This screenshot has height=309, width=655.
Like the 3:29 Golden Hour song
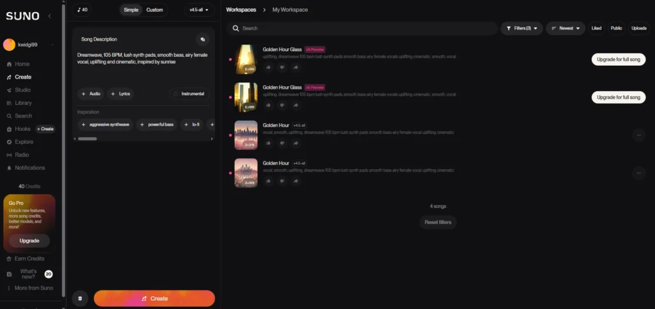tap(268, 143)
